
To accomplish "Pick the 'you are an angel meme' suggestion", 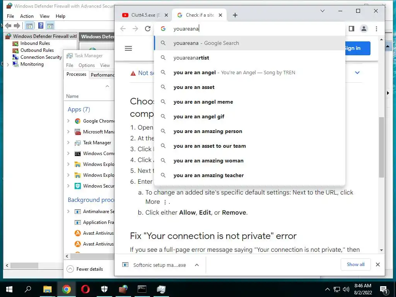I will [249, 102].
